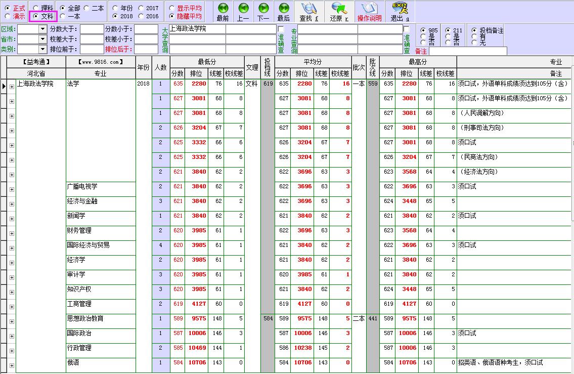Image resolution: width=574 pixels, height=374 pixels.
Task: Choose the 文科 liberal arts option
Action: (36, 16)
